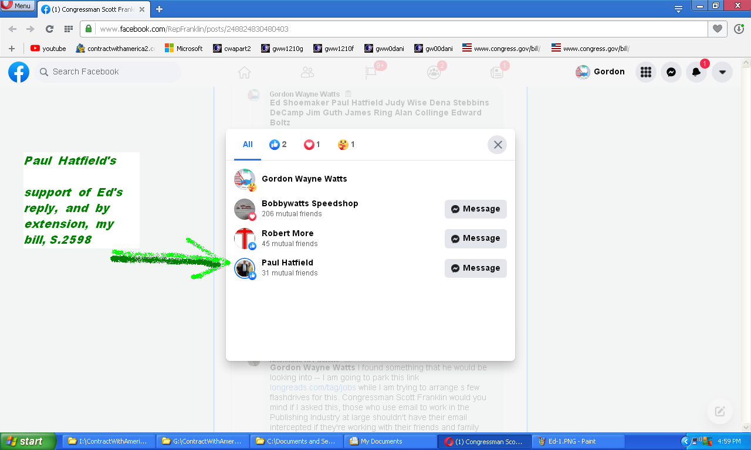Message Paul Hatfield
The width and height of the screenshot is (751, 450).
pyautogui.click(x=476, y=268)
